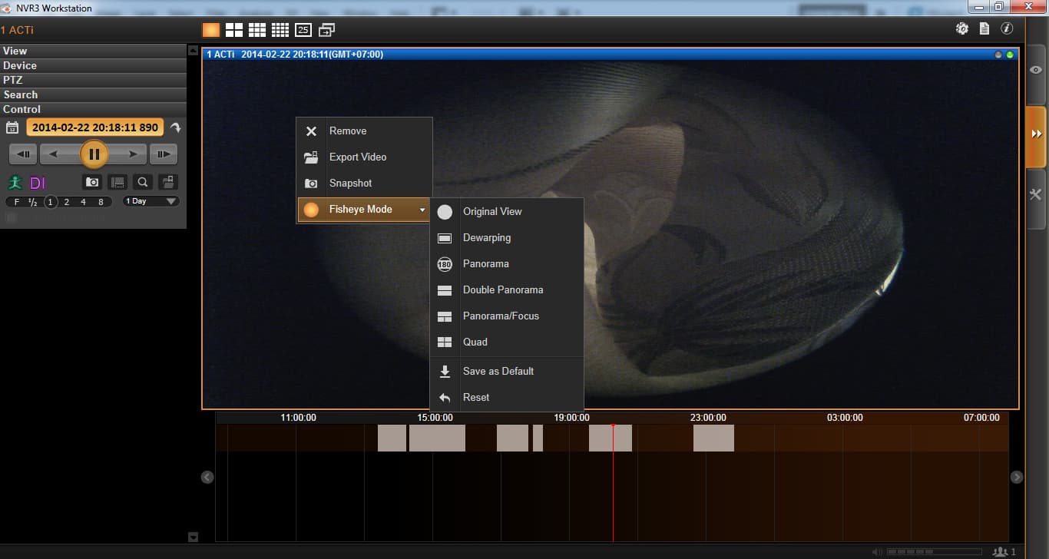Choose Dewarping from the Fisheye Mode submenu

point(487,238)
